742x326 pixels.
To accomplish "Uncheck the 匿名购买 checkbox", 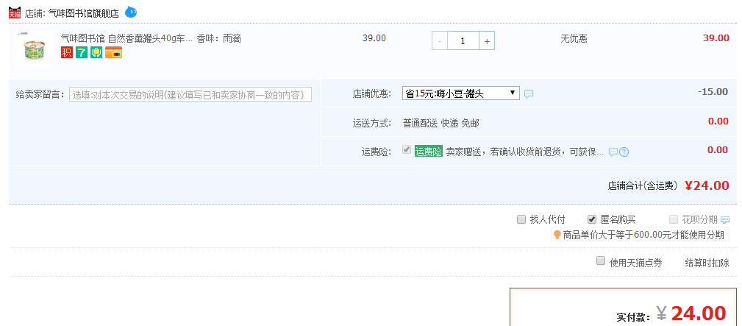I will 592,219.
